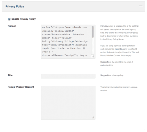Click the Title field label
This screenshot has height=132, width=147.
10,75
